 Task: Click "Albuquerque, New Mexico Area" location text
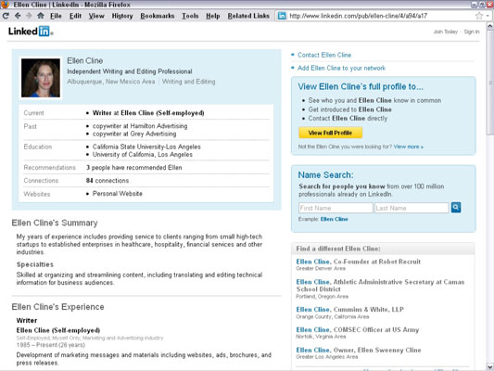point(111,82)
